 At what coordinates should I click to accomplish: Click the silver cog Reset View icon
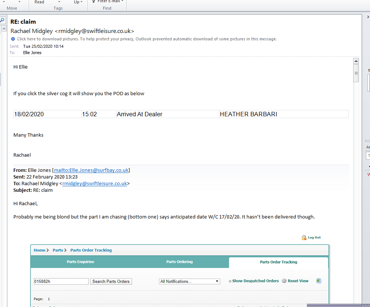click(x=284, y=281)
